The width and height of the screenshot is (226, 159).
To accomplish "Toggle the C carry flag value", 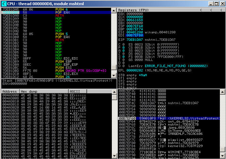I will pos(123,44).
